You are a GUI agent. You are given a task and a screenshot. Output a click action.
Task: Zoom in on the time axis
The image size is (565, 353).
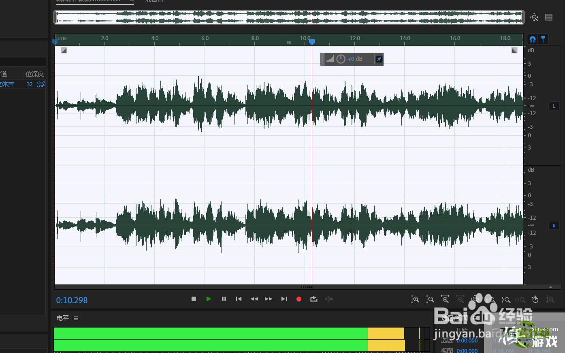[445, 300]
